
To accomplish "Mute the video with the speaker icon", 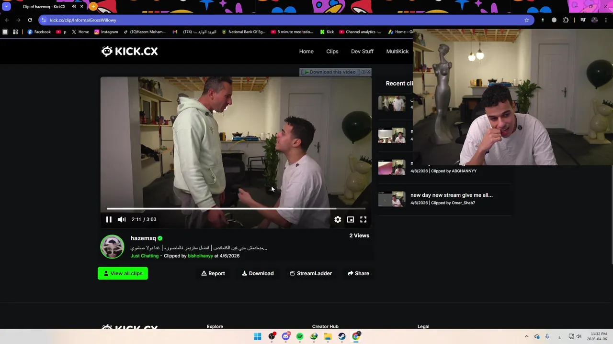I will click(x=122, y=219).
